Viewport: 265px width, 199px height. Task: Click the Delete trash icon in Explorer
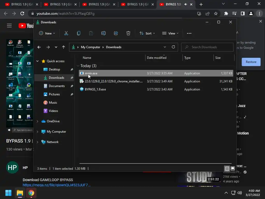click(128, 33)
